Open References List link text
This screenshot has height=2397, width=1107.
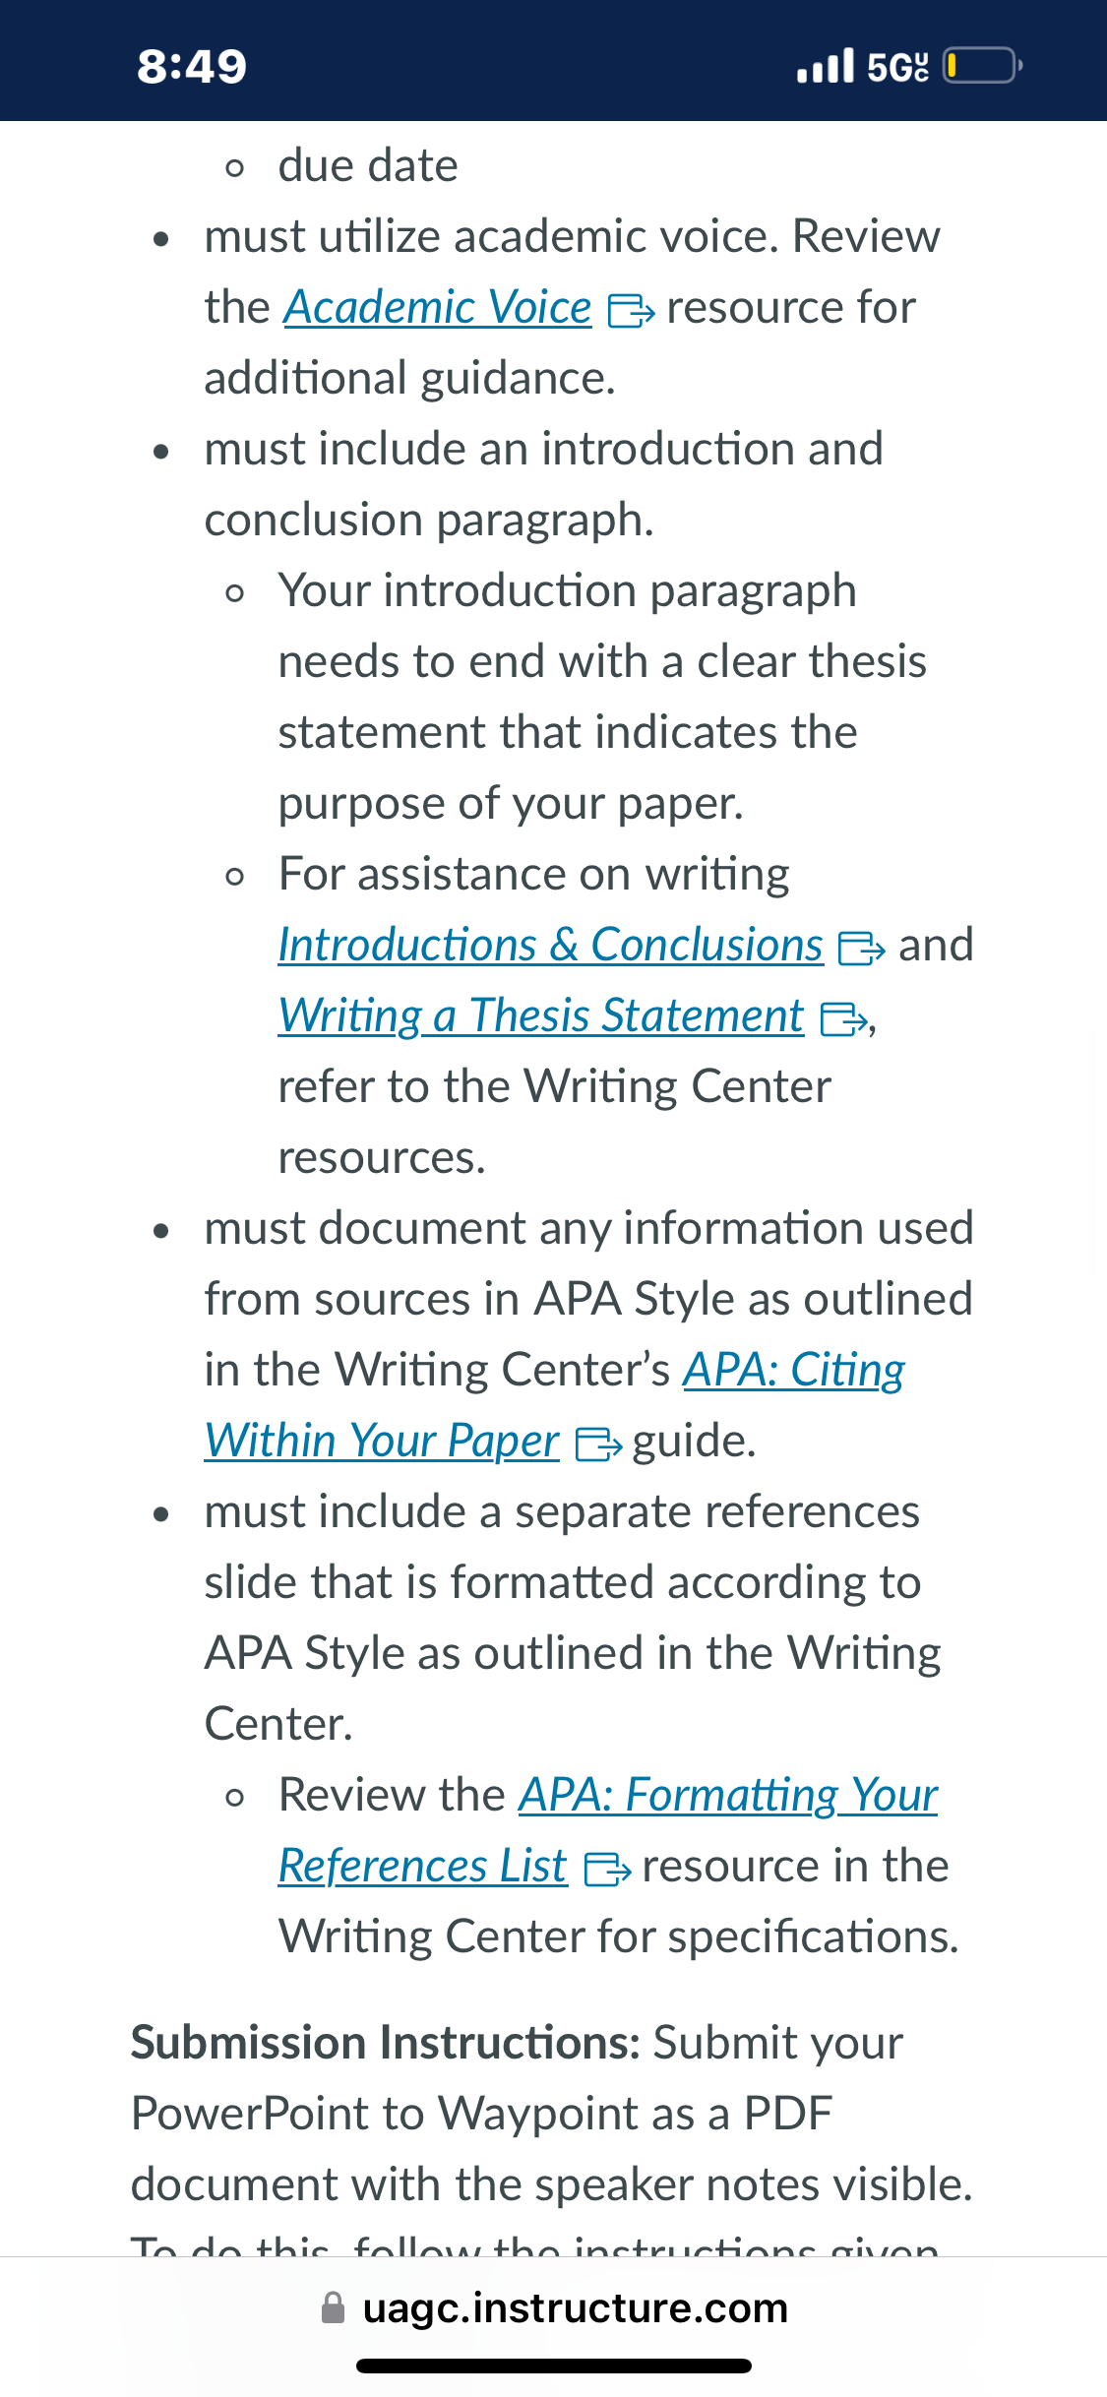point(423,1866)
